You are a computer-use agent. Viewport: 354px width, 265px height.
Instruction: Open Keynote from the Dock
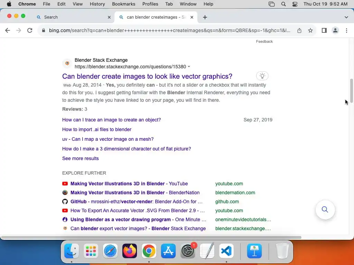pyautogui.click(x=254, y=251)
